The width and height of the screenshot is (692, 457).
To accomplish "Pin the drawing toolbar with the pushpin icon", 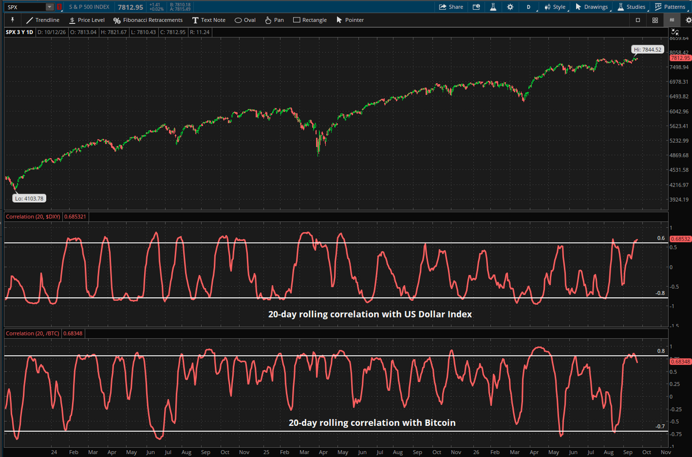I will pos(12,20).
